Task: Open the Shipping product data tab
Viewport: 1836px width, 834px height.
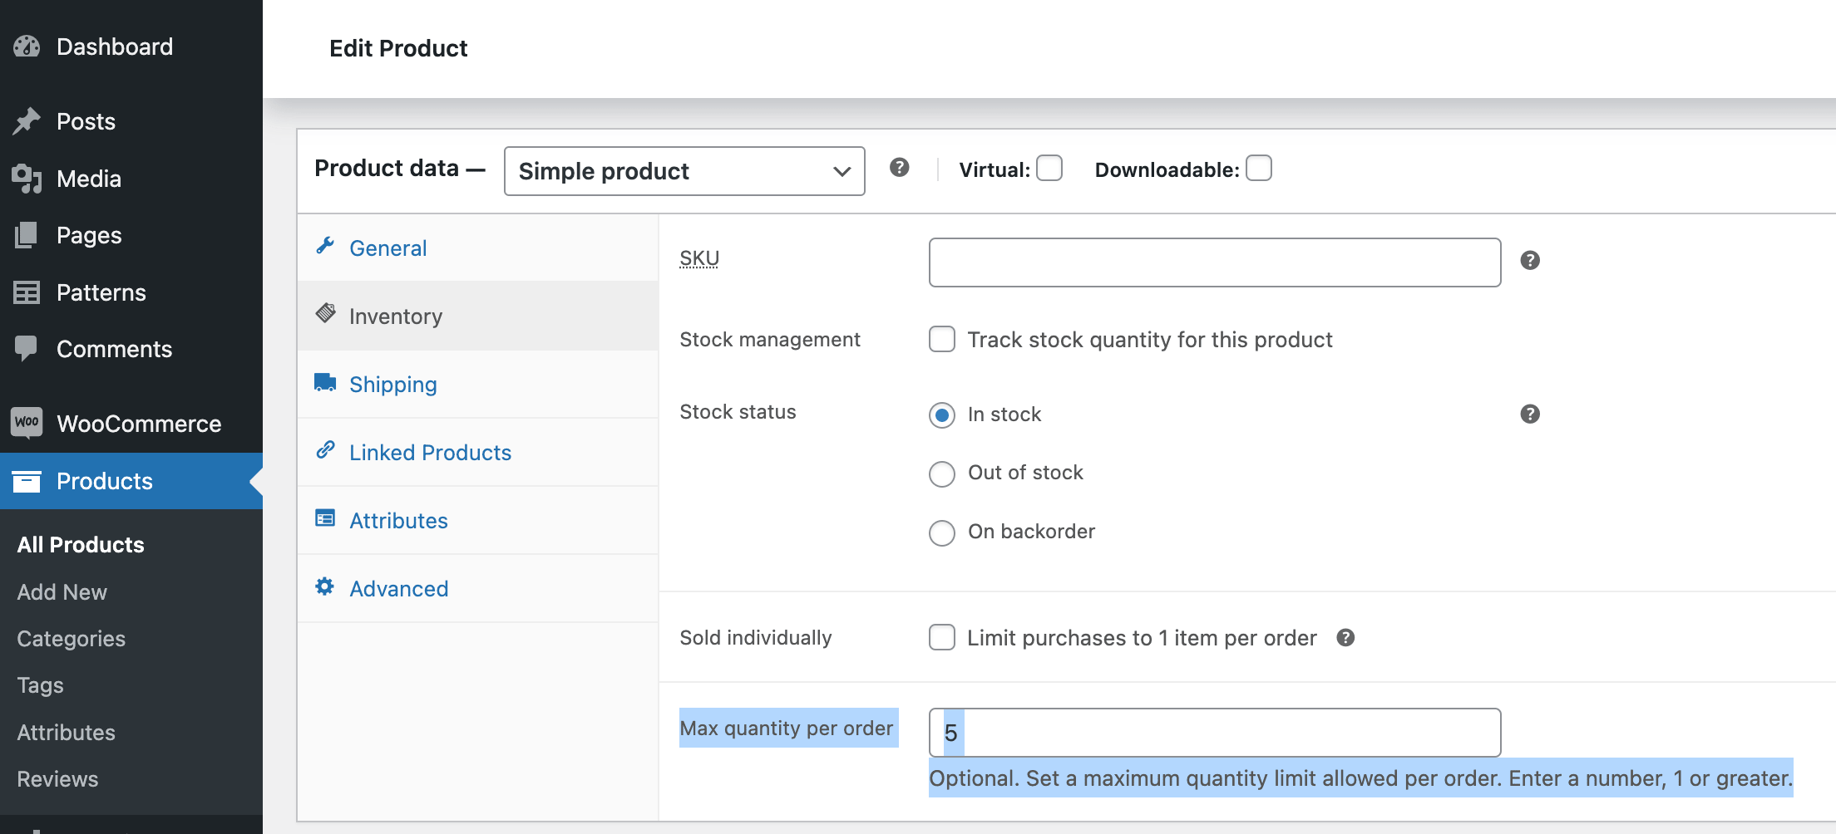Action: pyautogui.click(x=478, y=384)
